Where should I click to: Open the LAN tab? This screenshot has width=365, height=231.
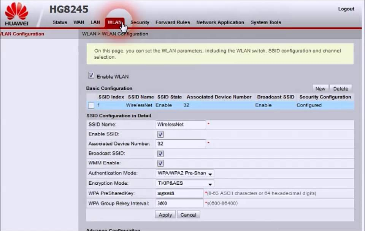95,22
